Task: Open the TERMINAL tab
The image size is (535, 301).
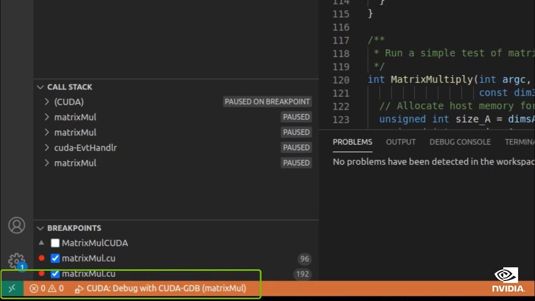Action: click(520, 142)
